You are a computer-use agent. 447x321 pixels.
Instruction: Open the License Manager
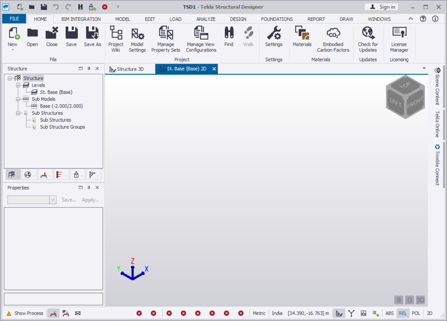click(x=399, y=39)
